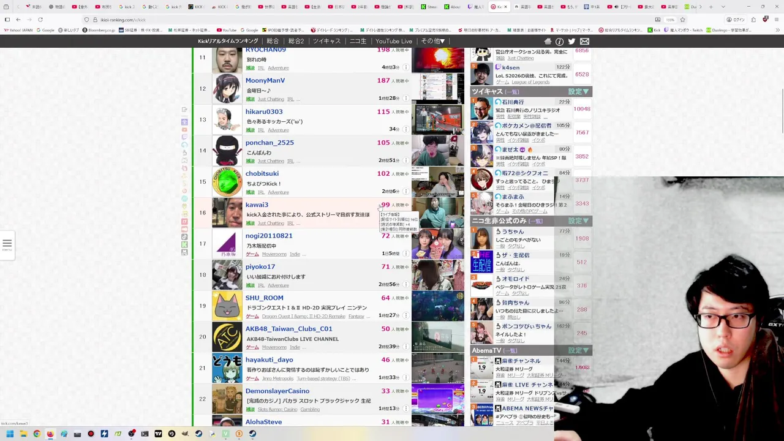The width and height of the screenshot is (784, 441).
Task: Open ツイキャス section 設定 dropdown
Action: [x=578, y=91]
